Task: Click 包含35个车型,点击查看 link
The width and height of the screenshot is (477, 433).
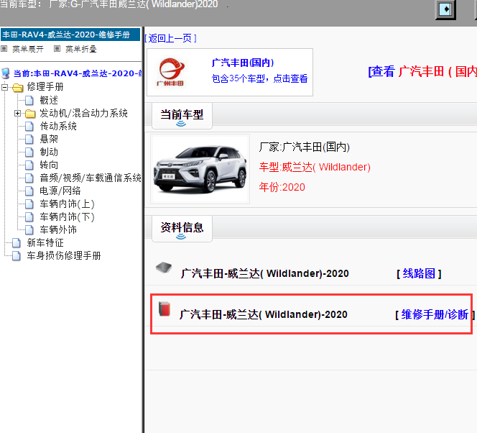Action: (x=259, y=78)
